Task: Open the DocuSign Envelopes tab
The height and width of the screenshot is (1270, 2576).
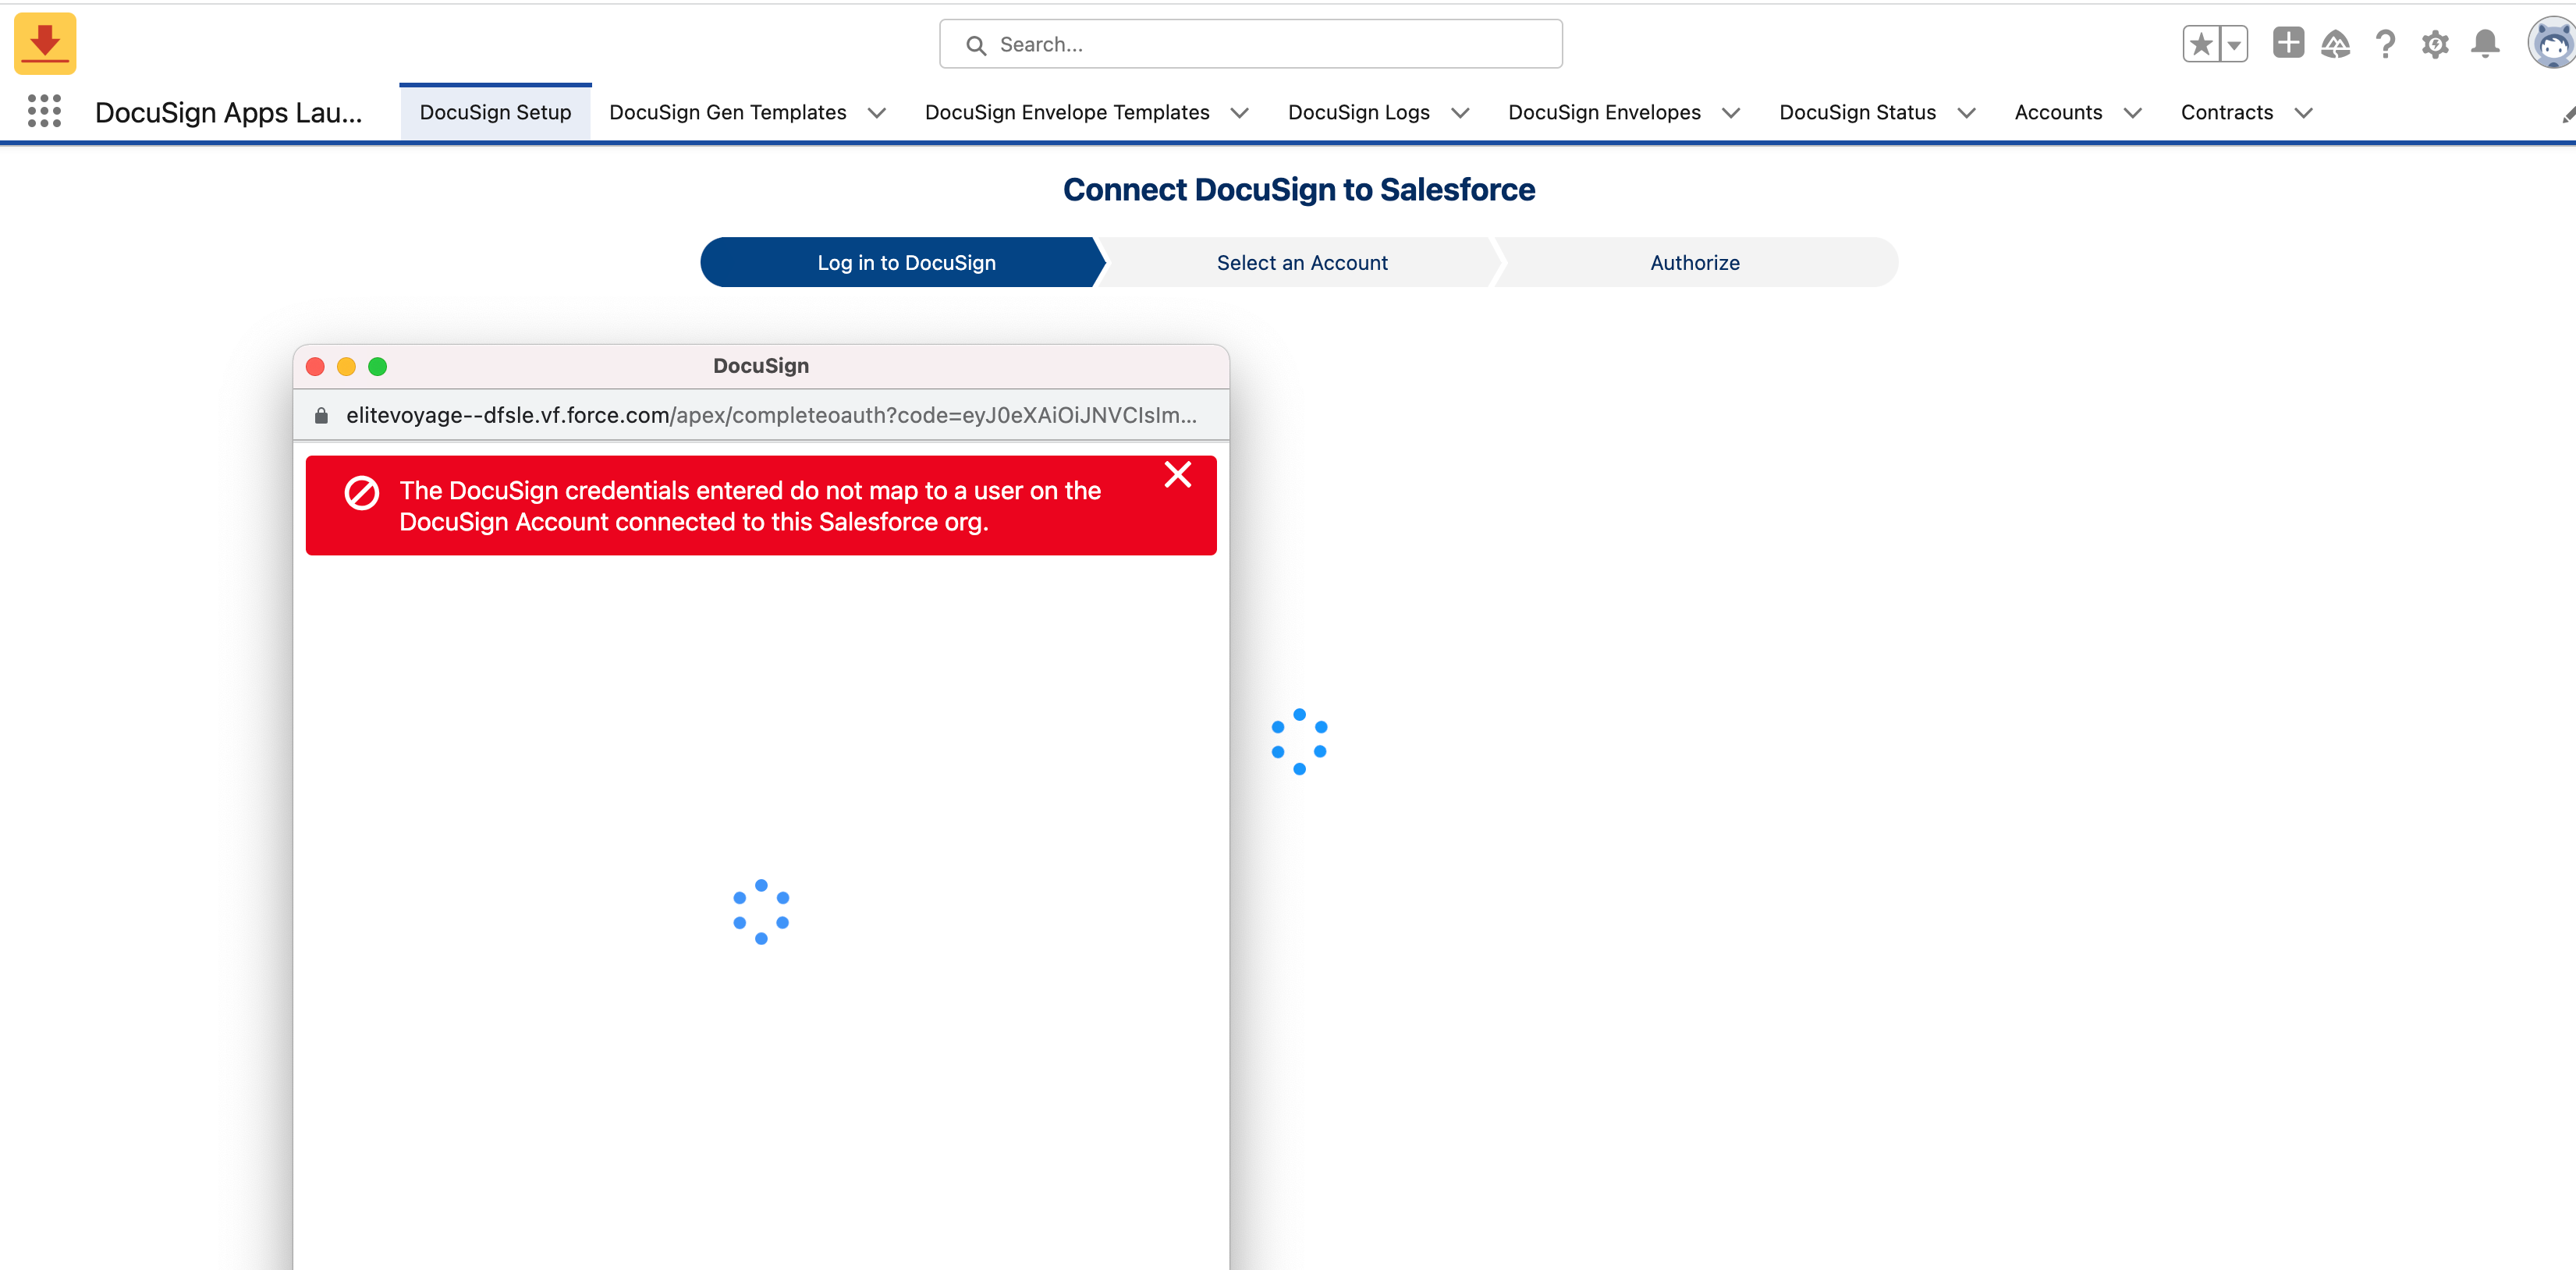Action: (1604, 112)
